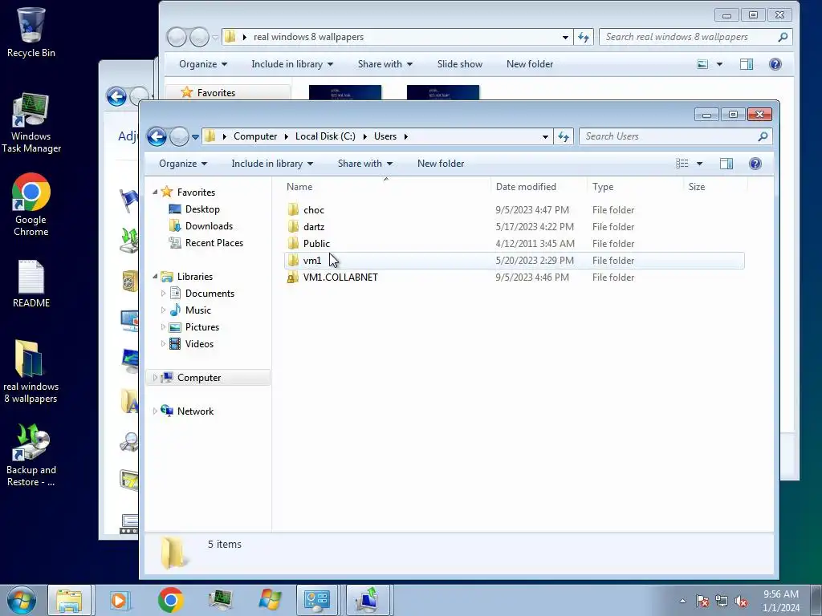Open the Recycle Bin desktop icon
Image resolution: width=822 pixels, height=616 pixels.
31,32
